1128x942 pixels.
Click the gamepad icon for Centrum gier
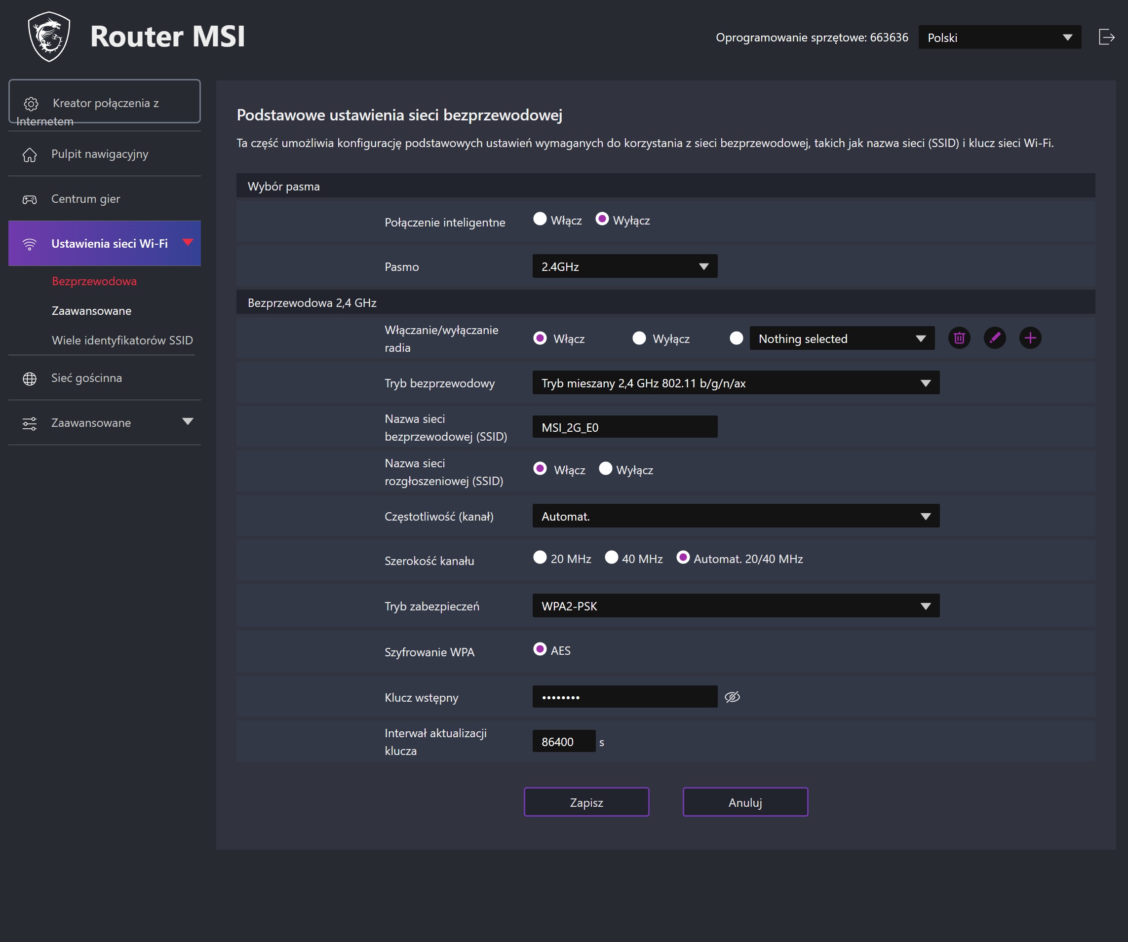[x=30, y=200]
